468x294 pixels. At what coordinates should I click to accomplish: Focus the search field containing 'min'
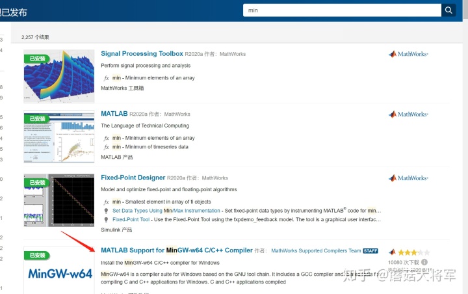pyautogui.click(x=342, y=10)
